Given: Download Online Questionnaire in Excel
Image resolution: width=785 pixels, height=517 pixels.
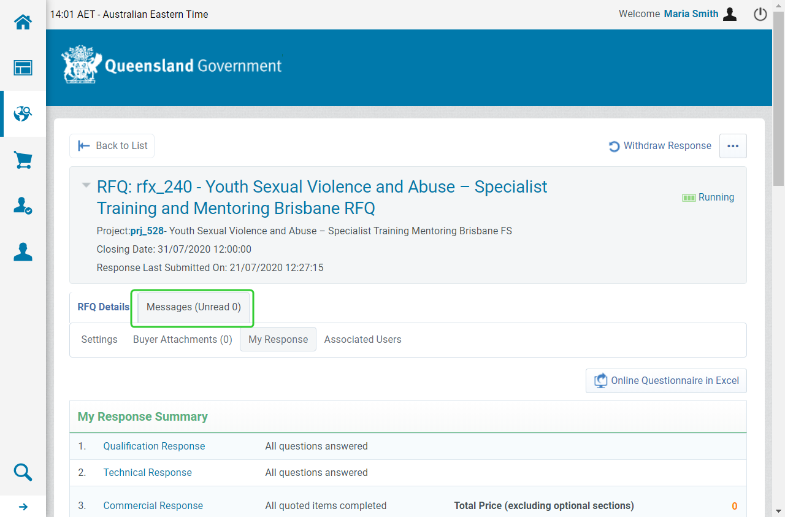Looking at the screenshot, I should 666,381.
